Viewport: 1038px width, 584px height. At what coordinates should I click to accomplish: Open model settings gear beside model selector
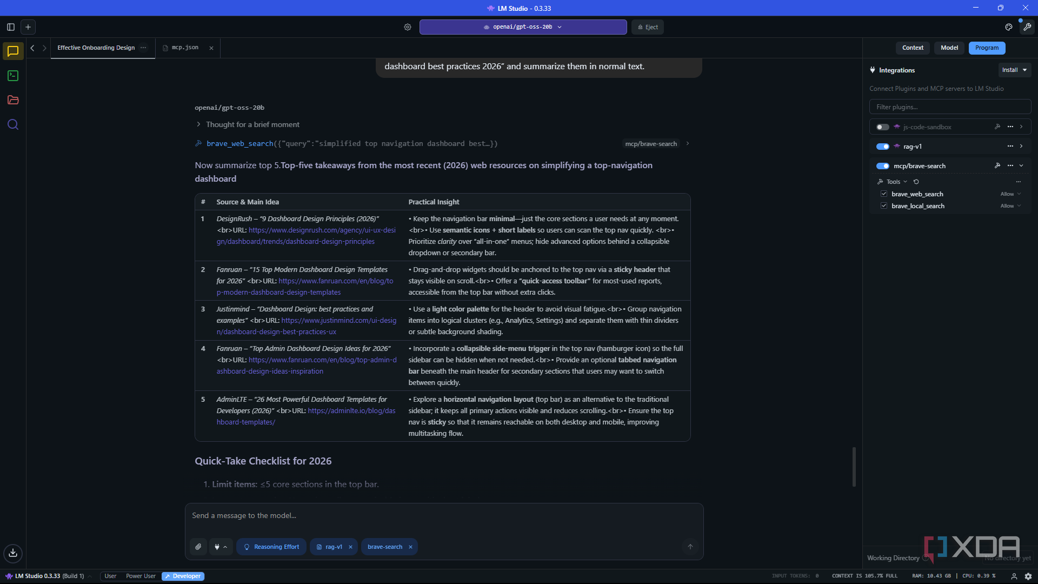[408, 27]
